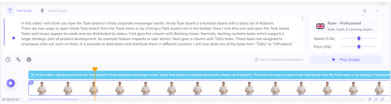Viewport: 391px width, 104px height.
Task: Click the fit-timeline collapse arrows icon
Action: tap(382, 99)
